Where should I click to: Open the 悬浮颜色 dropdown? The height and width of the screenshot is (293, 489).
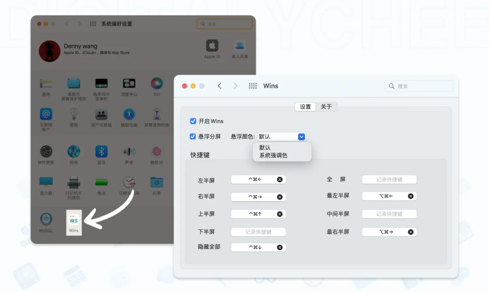(282, 137)
